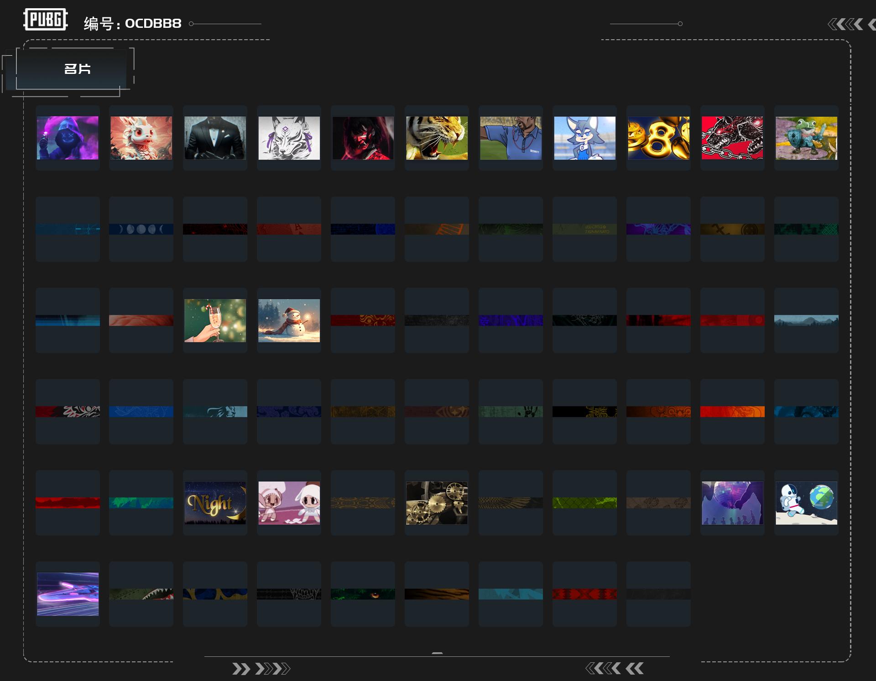Select the black tuxedo suit nameplate
The height and width of the screenshot is (681, 876).
click(215, 138)
